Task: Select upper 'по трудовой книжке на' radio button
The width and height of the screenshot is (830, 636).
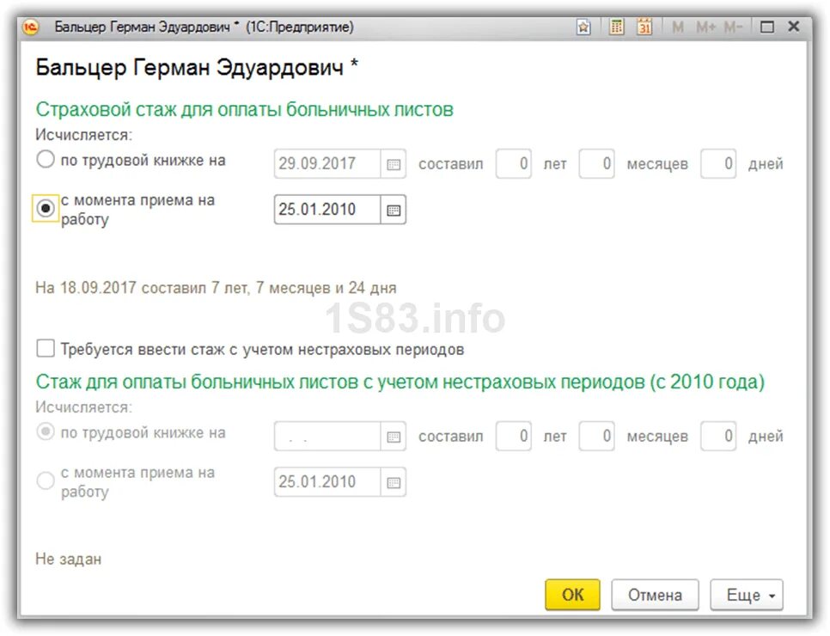Action: (x=46, y=159)
